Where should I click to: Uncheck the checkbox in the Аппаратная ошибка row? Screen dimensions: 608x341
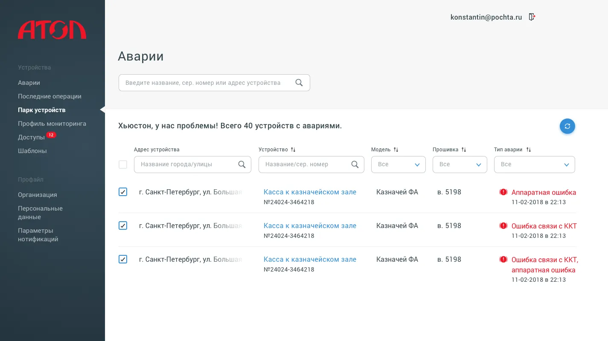pyautogui.click(x=123, y=192)
